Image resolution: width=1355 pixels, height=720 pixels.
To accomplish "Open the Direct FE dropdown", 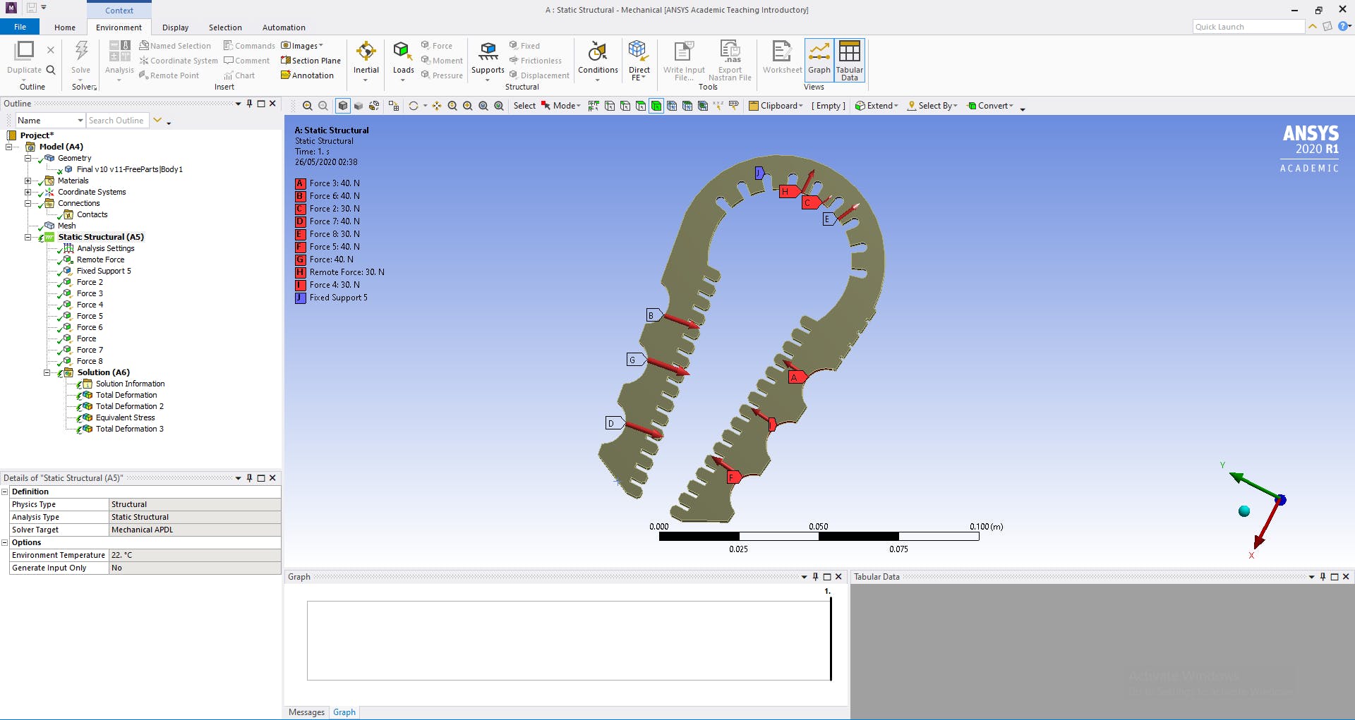I will pyautogui.click(x=639, y=61).
